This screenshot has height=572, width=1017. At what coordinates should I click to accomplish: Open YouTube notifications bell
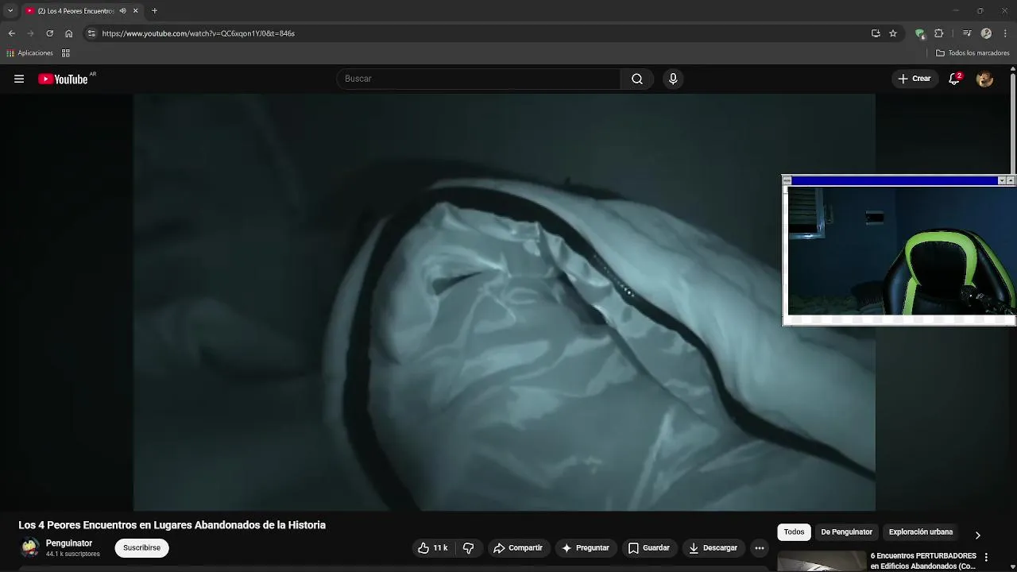pos(955,79)
